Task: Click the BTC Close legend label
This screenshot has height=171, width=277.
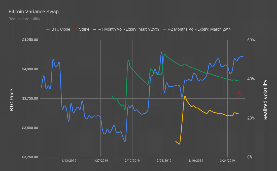Action: click(61, 29)
